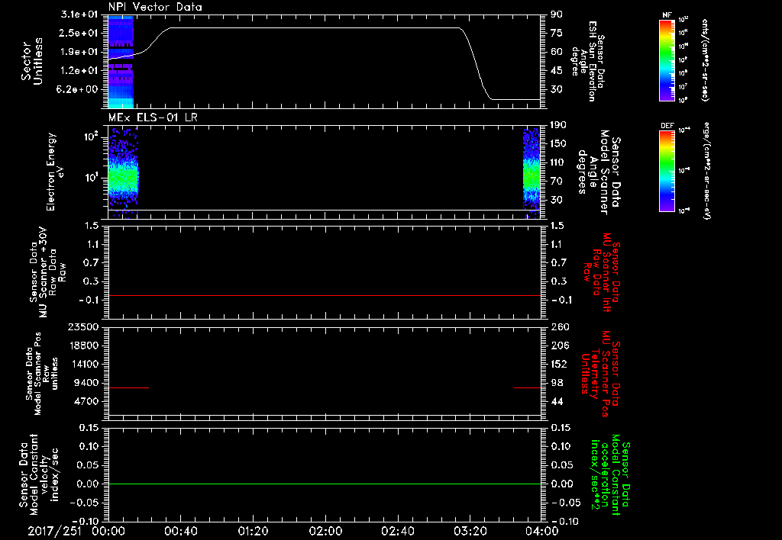Click the 206 telemetry tick label
The width and height of the screenshot is (782, 540).
559,346
